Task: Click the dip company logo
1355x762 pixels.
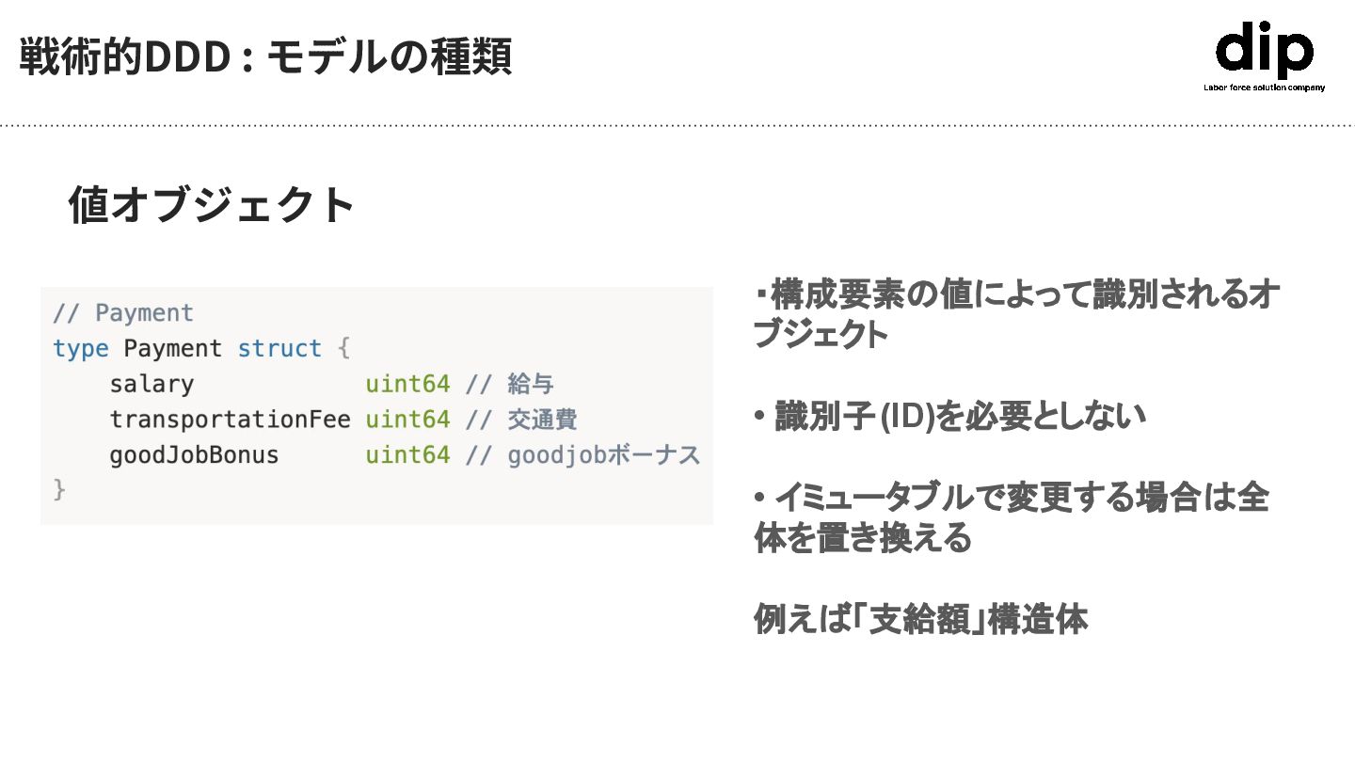Action: [1264, 51]
